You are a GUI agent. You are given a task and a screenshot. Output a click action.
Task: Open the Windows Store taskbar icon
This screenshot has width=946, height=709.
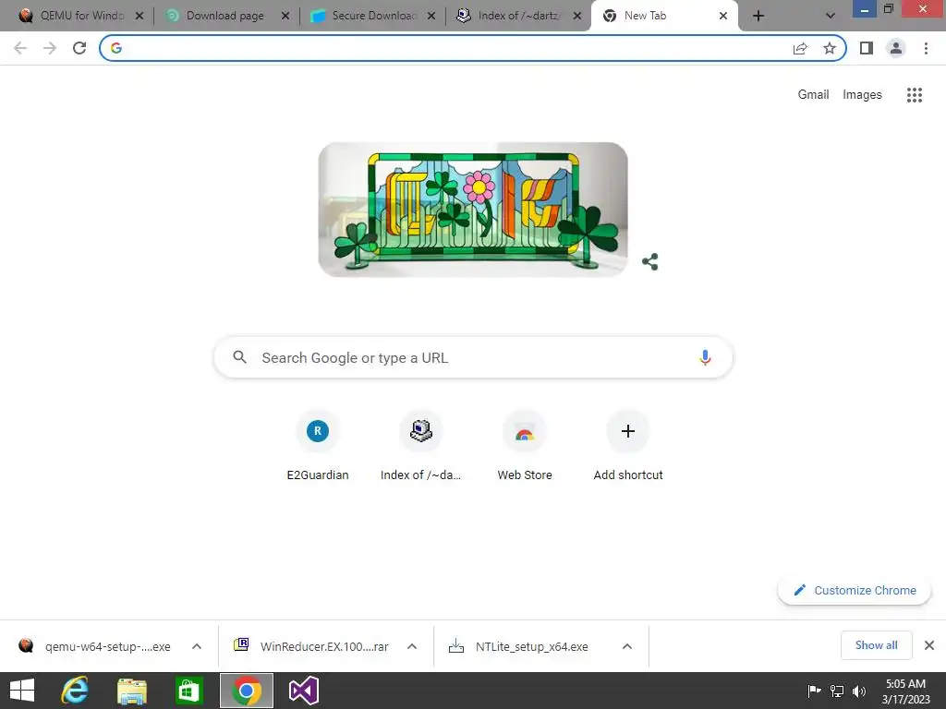pyautogui.click(x=188, y=691)
